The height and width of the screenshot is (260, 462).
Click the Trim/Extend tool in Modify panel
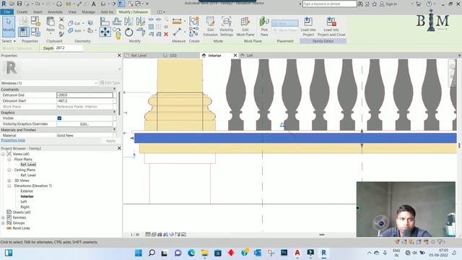(141, 32)
